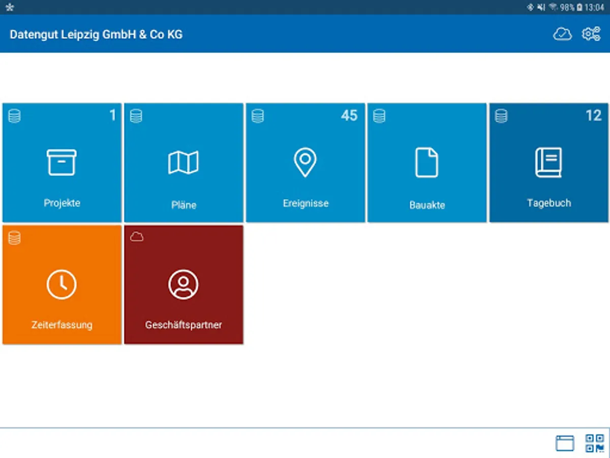Click the Projekte tile label
This screenshot has width=610, height=458.
click(x=62, y=203)
